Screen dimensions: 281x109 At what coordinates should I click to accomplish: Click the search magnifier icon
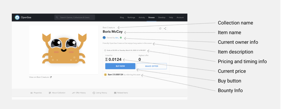pyautogui.click(x=57, y=17)
